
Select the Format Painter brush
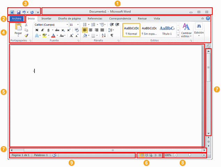coord(26,35)
